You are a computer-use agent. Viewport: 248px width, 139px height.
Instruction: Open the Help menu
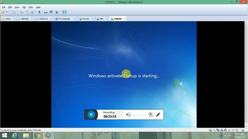pos(38,7)
